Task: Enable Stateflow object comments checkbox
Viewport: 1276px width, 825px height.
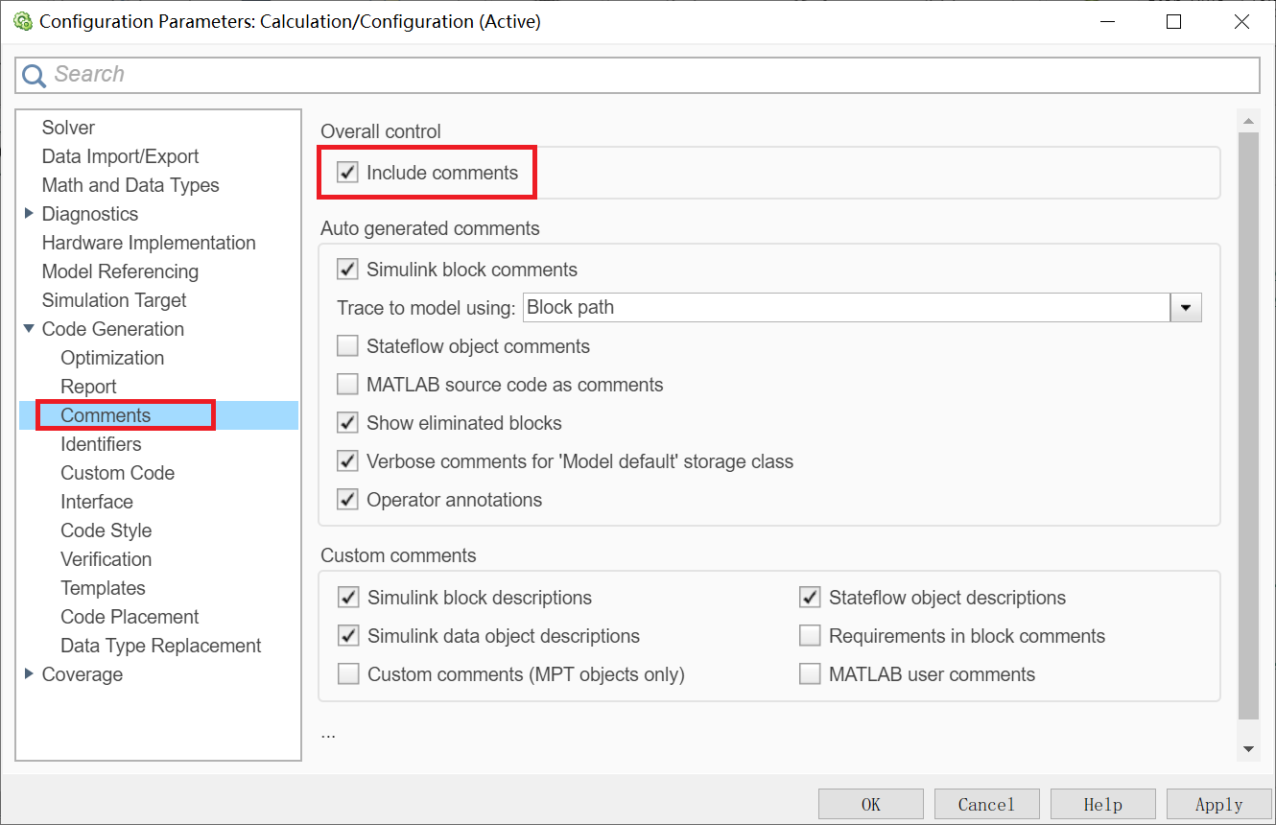Action: pyautogui.click(x=348, y=346)
